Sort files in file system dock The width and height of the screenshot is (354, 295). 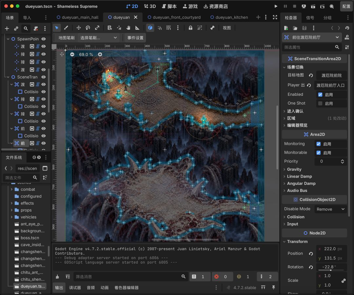[45, 178]
